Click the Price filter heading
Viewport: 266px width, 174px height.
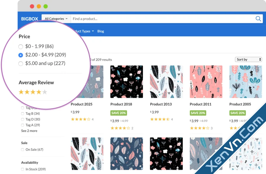(x=25, y=36)
